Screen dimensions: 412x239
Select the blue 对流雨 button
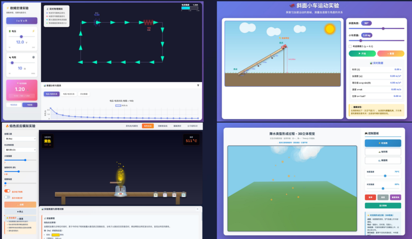(383, 143)
